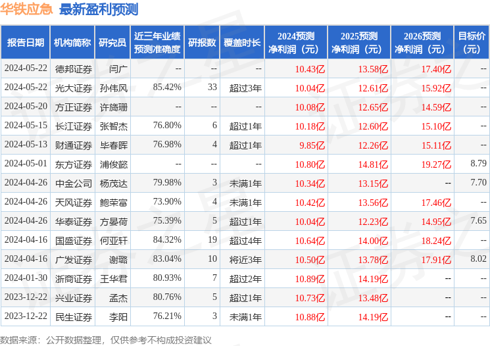Select the 国盛证券 institution cell
The width and height of the screenshot is (490, 346).
pos(74,241)
